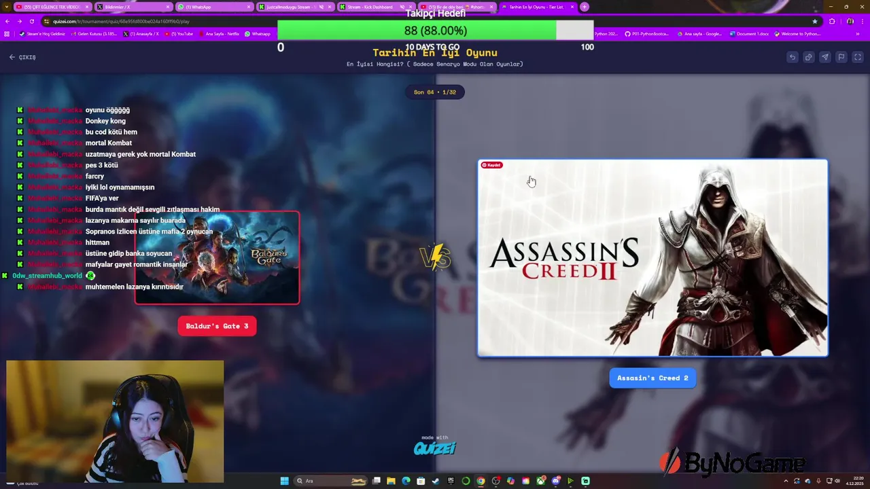Click the chat message 'hitman'
870x489 pixels.
click(x=97, y=242)
